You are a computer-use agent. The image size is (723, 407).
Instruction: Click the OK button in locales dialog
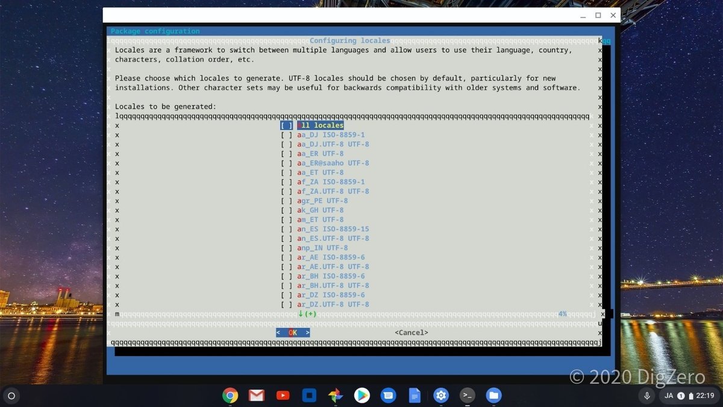293,333
